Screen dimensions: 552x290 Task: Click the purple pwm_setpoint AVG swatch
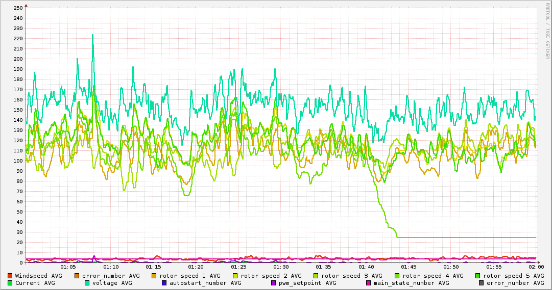tap(274, 283)
